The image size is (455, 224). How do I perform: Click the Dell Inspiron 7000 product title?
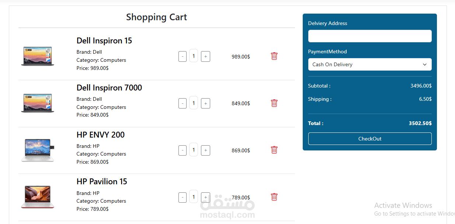coord(109,88)
